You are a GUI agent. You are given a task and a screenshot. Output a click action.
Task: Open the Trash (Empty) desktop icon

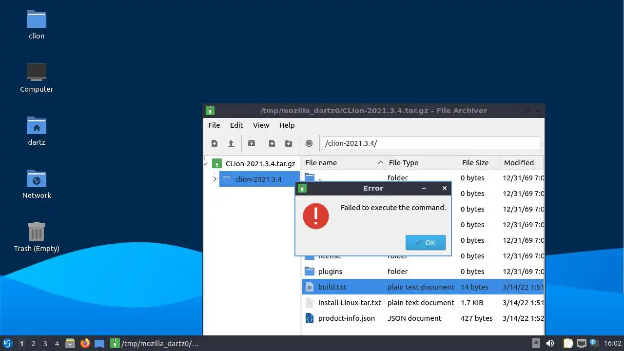click(37, 232)
